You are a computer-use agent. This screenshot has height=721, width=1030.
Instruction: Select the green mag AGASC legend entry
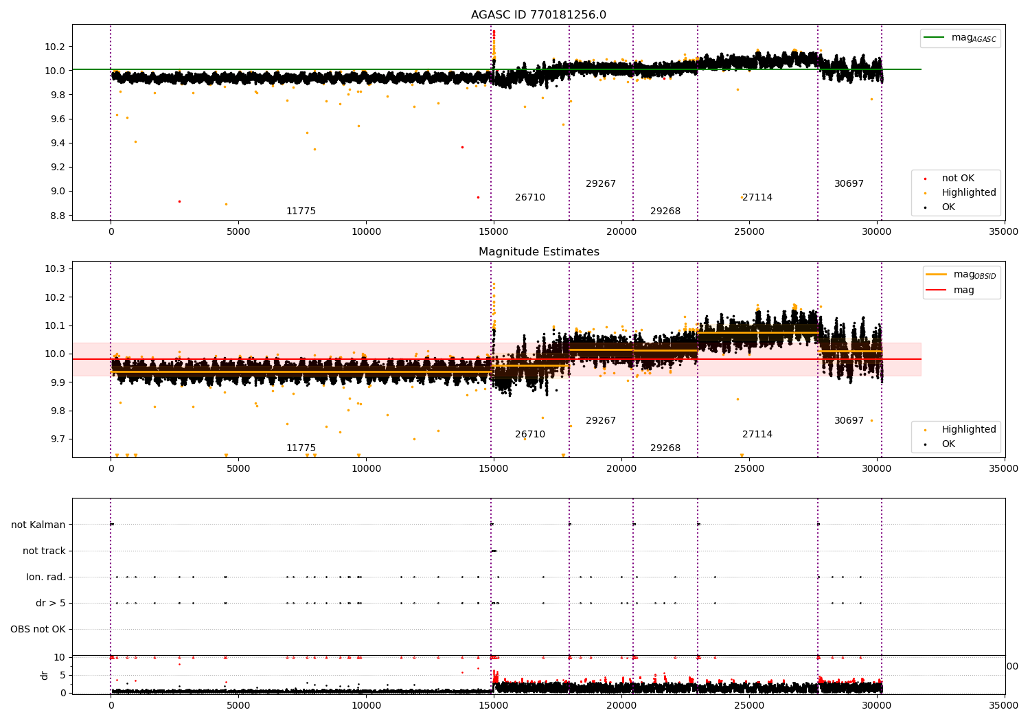pos(961,38)
